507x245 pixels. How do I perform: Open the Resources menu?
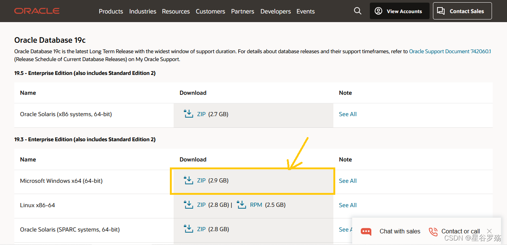(176, 11)
